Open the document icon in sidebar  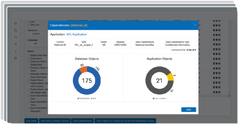pos(15,30)
